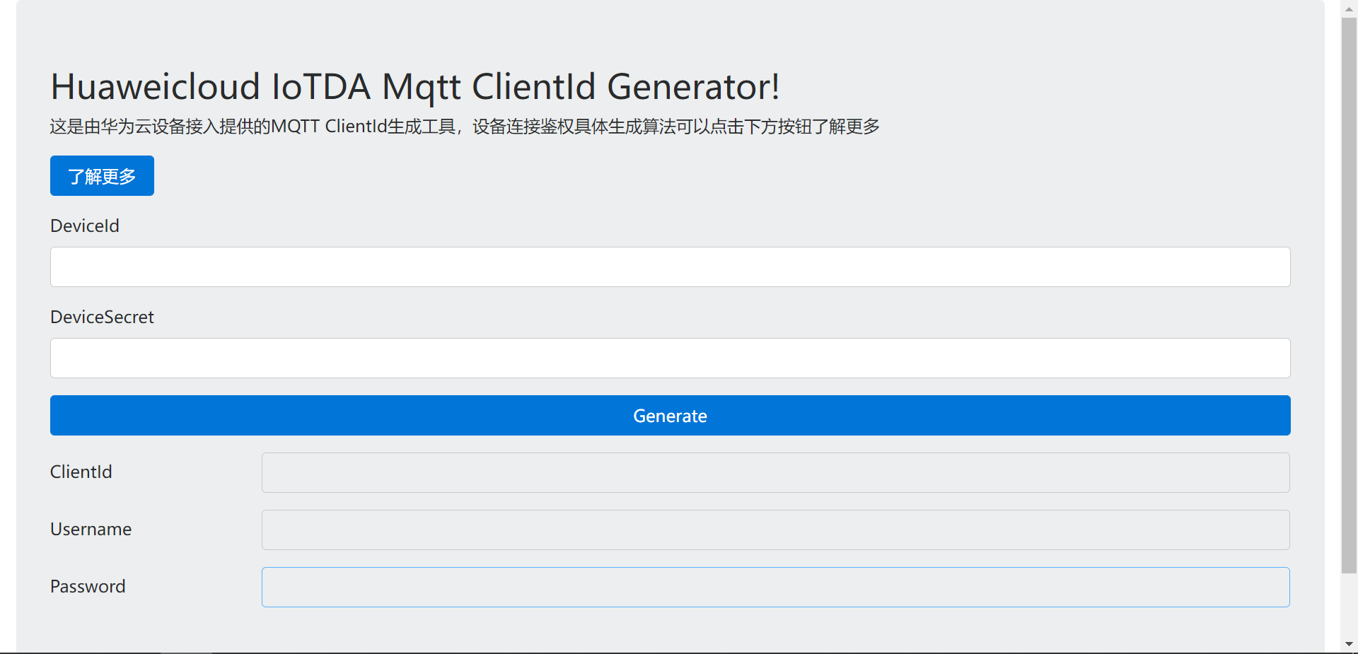This screenshot has height=654, width=1358.
Task: Click the 了解更多 learn more button
Action: (x=102, y=176)
